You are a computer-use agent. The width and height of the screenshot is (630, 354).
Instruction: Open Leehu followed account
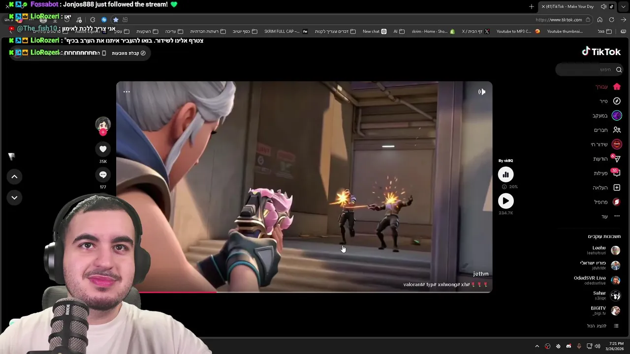[603, 250]
